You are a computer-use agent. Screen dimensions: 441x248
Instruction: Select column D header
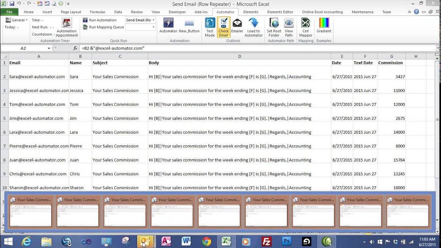pyautogui.click(x=239, y=56)
